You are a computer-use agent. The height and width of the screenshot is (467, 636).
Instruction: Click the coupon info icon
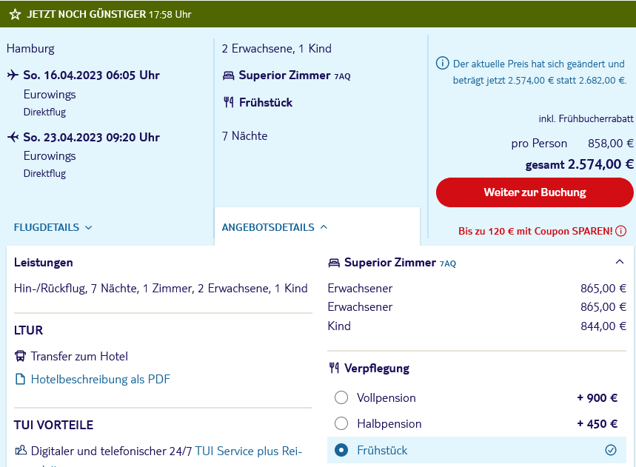click(620, 231)
